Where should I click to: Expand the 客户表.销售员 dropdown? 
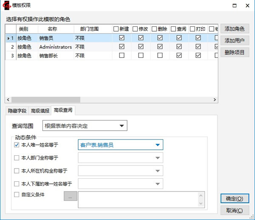click(121, 145)
